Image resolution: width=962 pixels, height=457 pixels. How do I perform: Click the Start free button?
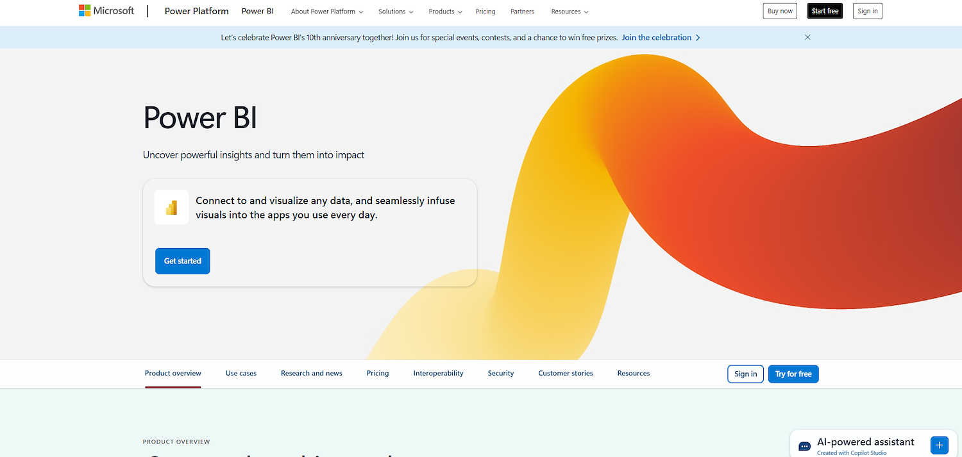(x=825, y=11)
